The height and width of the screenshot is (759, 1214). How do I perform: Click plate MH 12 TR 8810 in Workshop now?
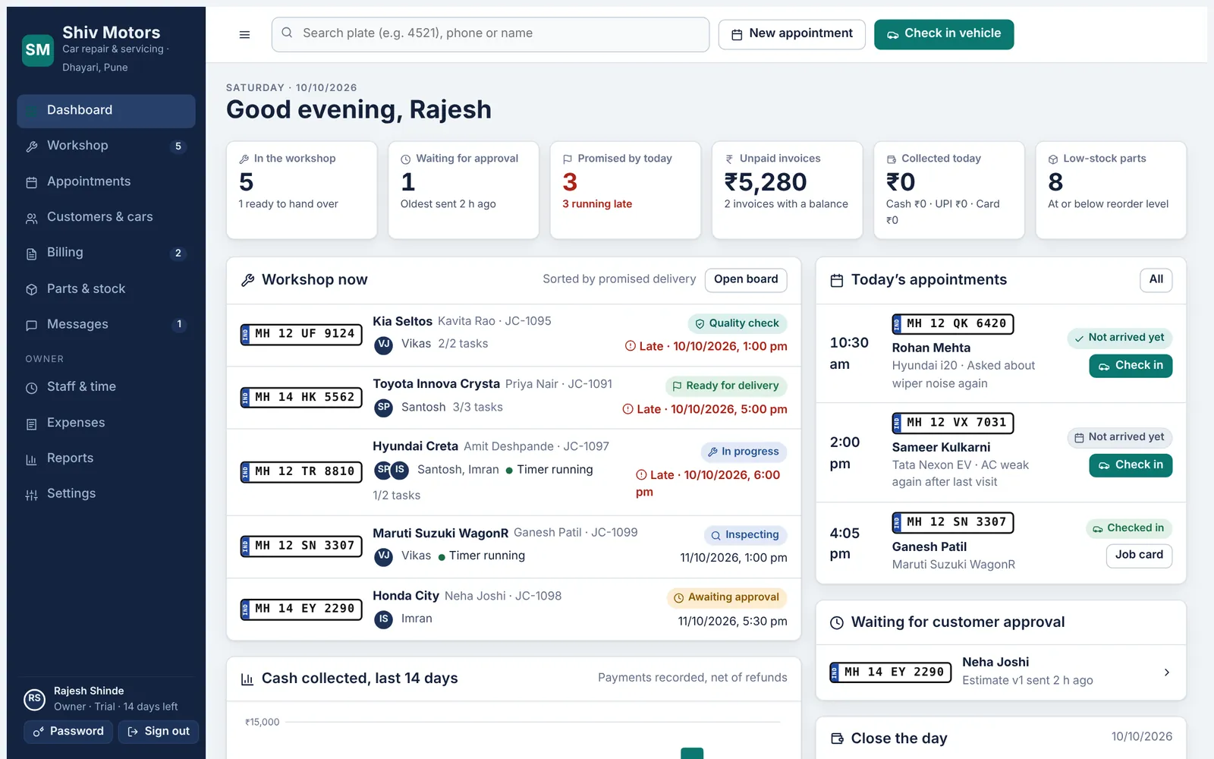(x=301, y=472)
